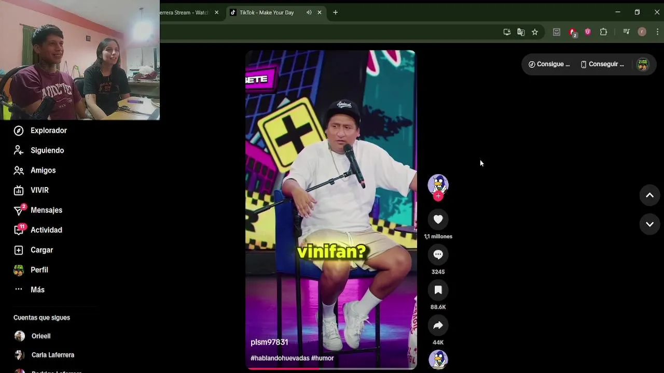Click Mensajes icon with badge 2
This screenshot has width=664, height=373.
click(19, 210)
